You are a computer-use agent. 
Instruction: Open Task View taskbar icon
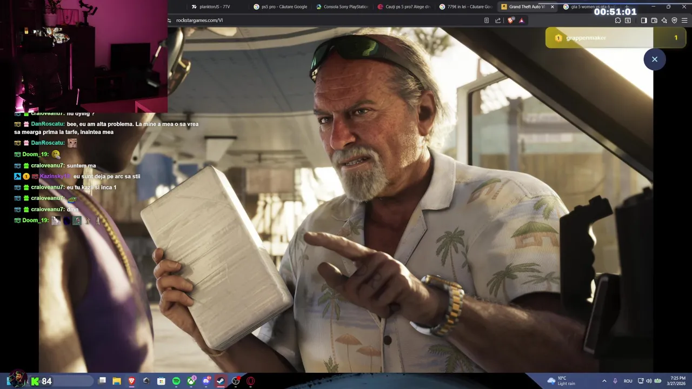point(102,381)
